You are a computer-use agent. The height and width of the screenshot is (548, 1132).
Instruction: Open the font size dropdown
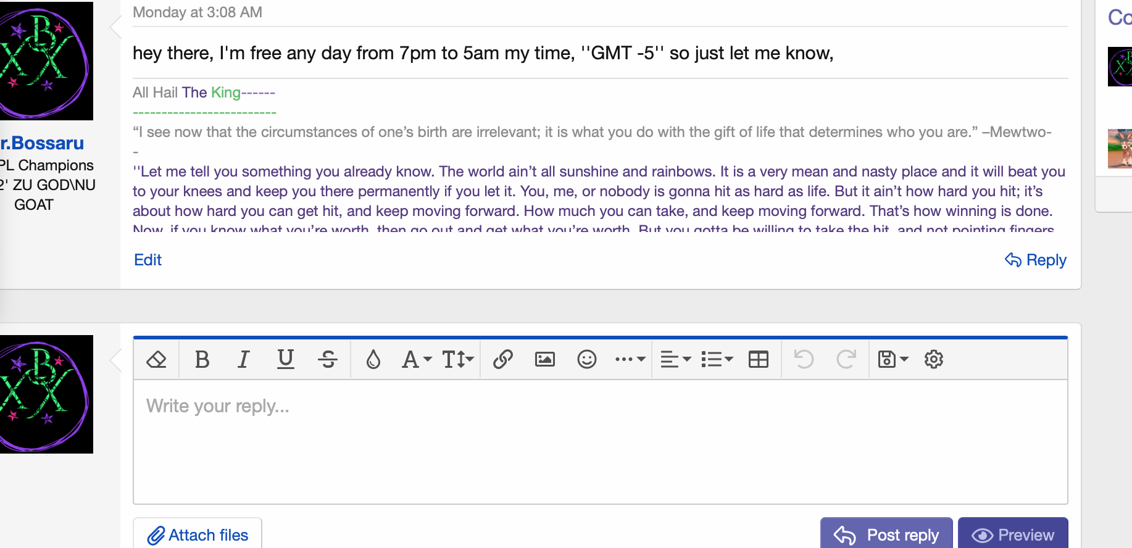458,359
